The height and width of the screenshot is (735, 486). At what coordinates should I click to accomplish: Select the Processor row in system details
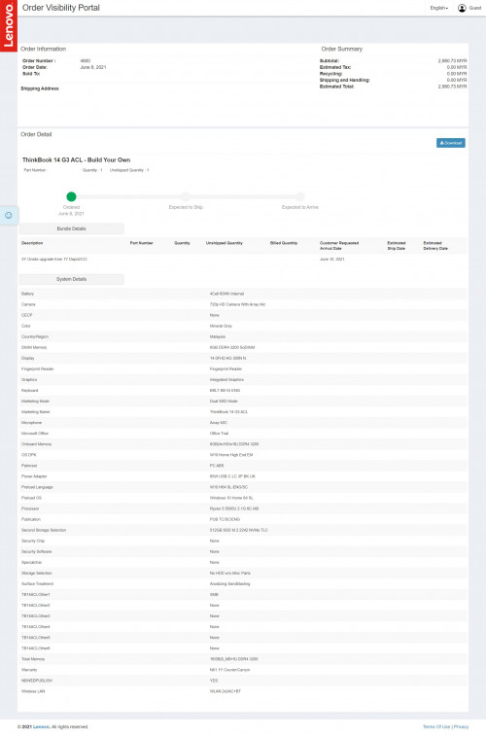(x=243, y=508)
